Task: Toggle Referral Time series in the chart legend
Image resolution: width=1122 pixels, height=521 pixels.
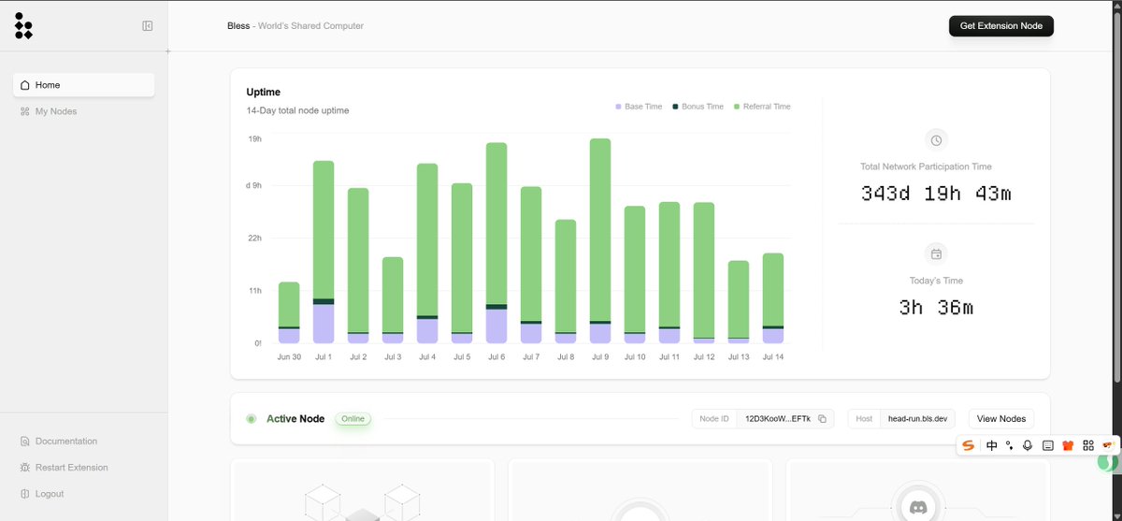Action: tap(762, 107)
